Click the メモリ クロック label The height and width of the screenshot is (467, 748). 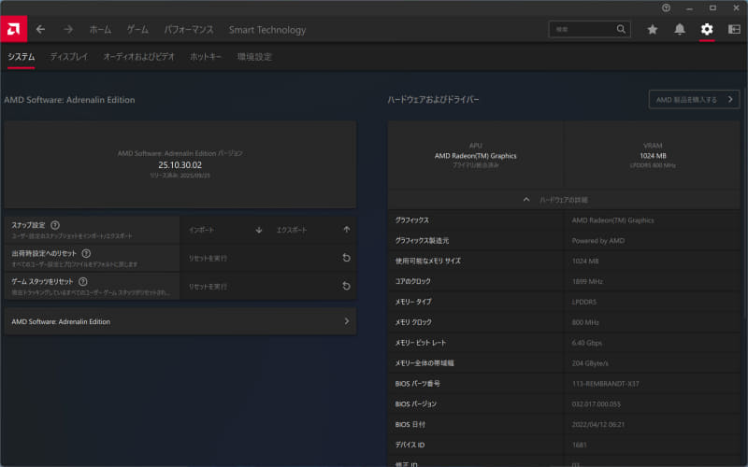click(x=413, y=322)
